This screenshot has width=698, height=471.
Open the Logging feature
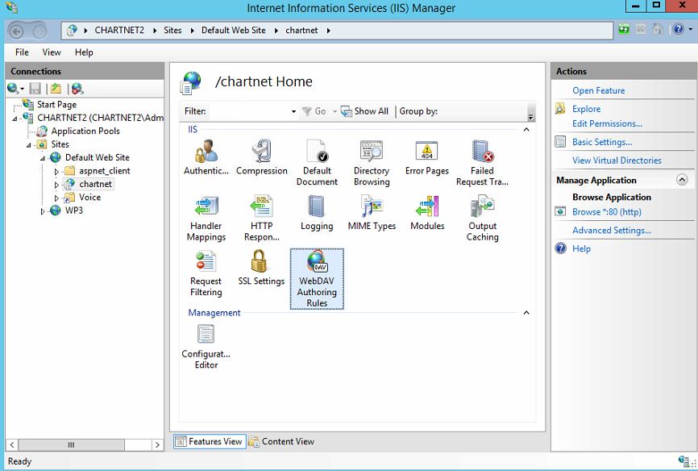317,213
